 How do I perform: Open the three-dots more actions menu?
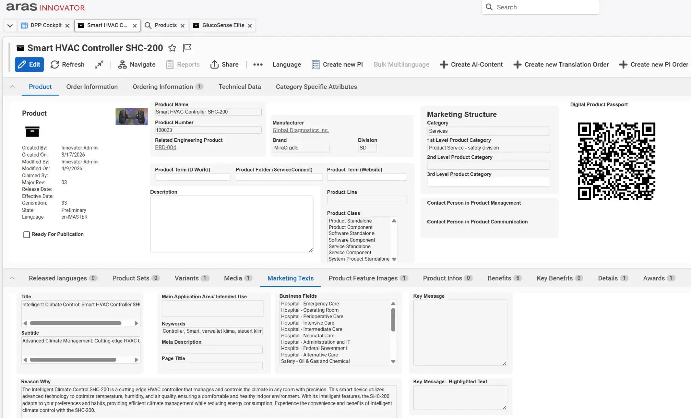[258, 64]
